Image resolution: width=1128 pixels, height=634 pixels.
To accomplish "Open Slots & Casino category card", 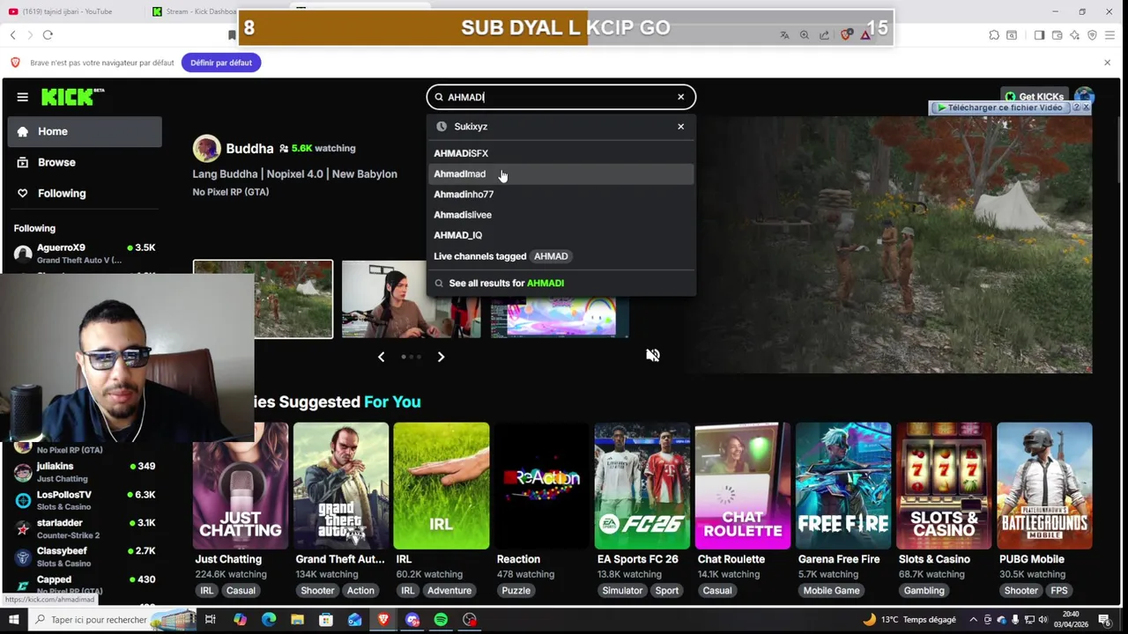I will [944, 486].
